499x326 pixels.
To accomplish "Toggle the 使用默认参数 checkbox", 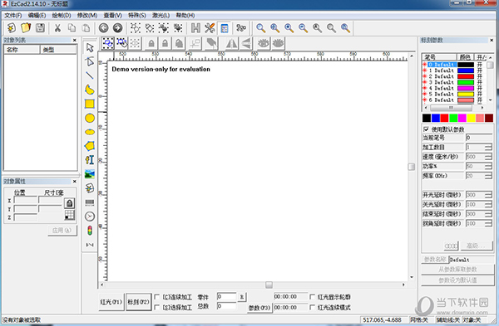I will (426, 129).
